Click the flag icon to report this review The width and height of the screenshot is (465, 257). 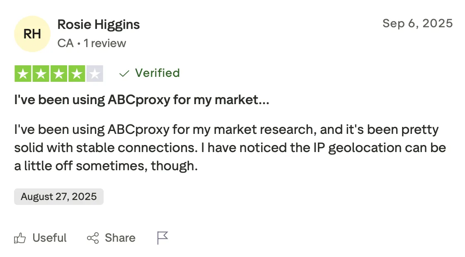point(162,238)
